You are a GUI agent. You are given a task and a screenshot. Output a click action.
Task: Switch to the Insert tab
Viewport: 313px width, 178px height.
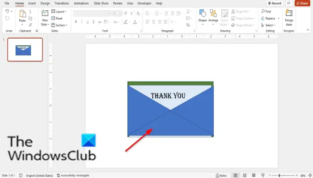[x=32, y=3]
